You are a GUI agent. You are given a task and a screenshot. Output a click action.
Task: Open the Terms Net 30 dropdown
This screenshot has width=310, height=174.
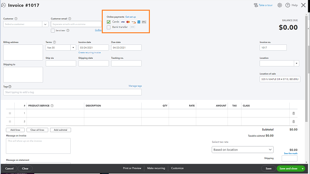tap(73, 47)
